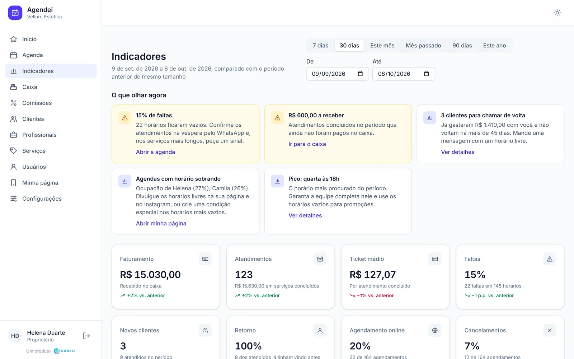The image size is (574, 359).
Task: Click the Vellure Estética subtitle
Action: coord(44,17)
